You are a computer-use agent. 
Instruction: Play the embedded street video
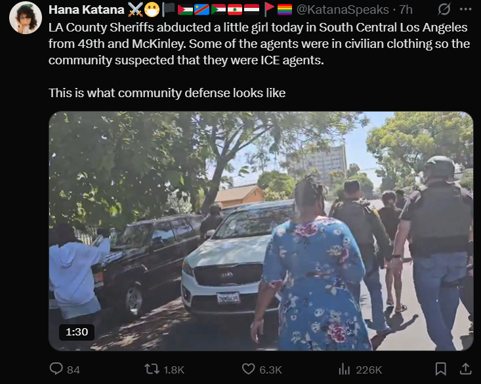(261, 231)
